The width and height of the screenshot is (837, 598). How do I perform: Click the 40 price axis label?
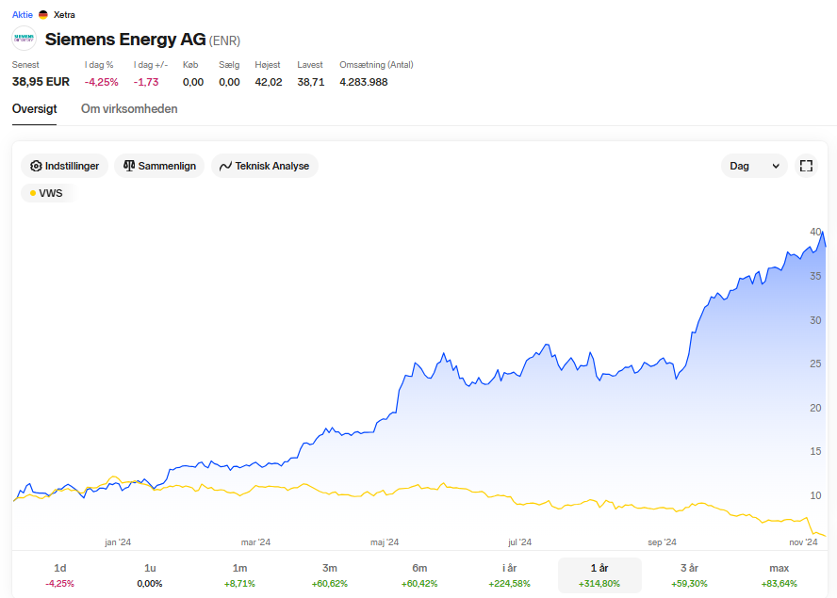tap(815, 232)
